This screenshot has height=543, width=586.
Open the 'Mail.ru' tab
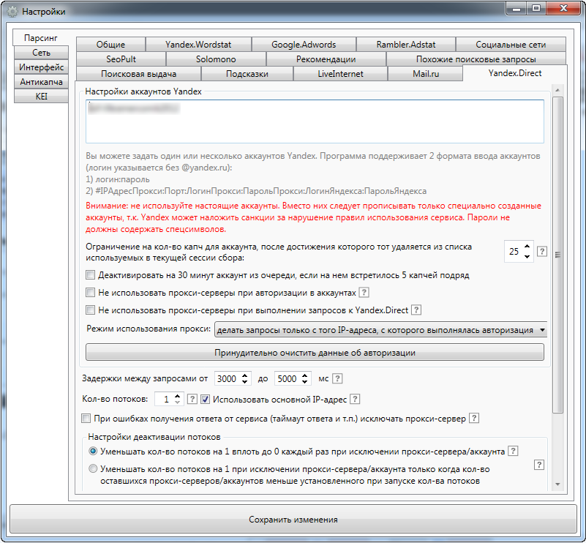coord(426,74)
